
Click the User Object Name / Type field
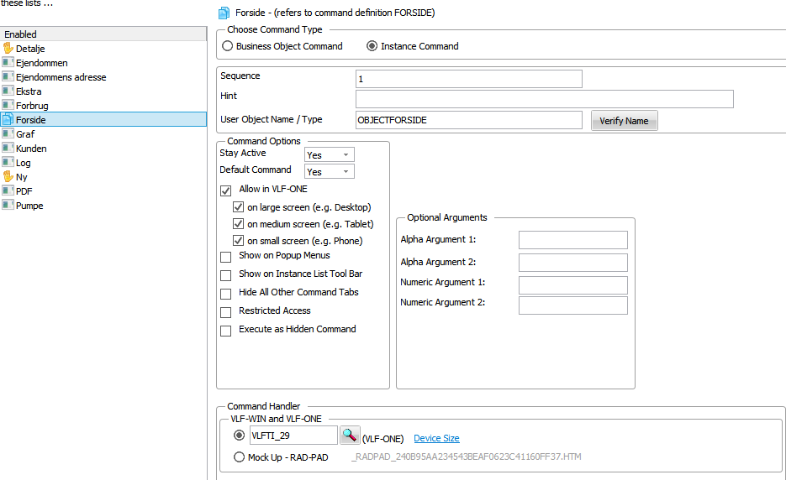469,120
